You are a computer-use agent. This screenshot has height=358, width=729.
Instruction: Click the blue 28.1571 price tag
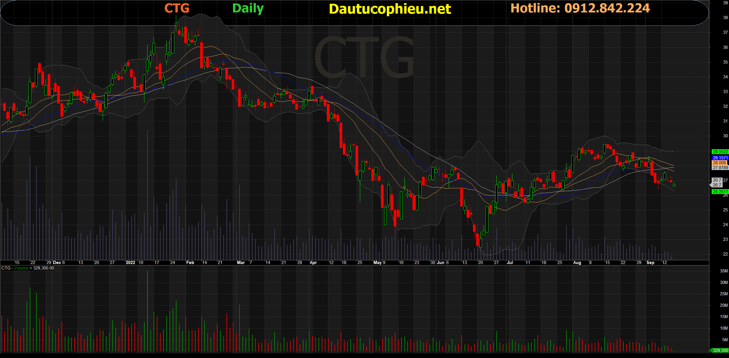pyautogui.click(x=720, y=158)
